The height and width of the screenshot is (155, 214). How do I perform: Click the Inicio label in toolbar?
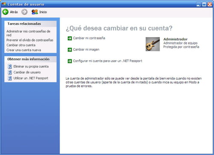(43, 12)
